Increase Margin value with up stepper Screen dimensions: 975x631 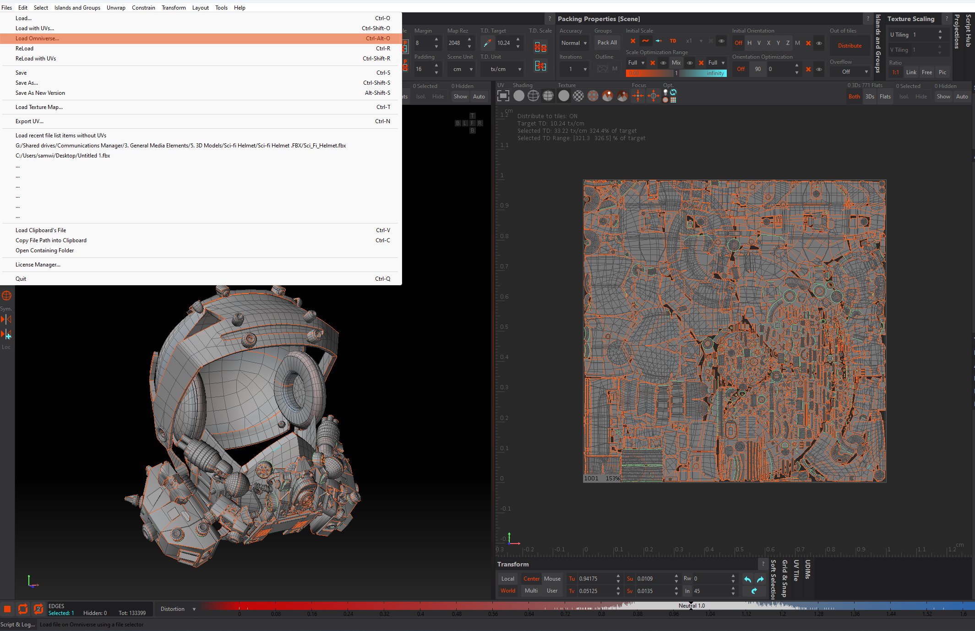pos(436,39)
